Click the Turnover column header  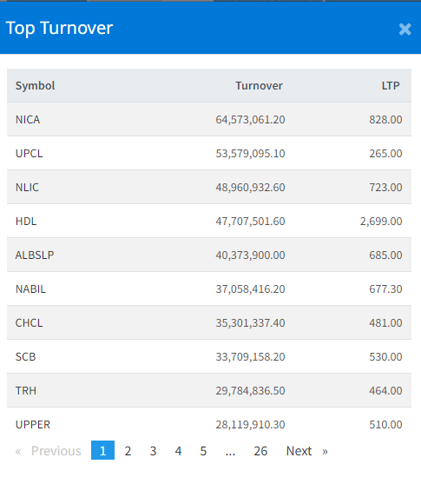tap(259, 85)
